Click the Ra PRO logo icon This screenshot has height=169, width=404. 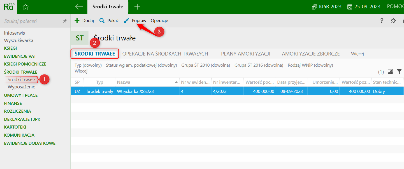(x=9, y=7)
